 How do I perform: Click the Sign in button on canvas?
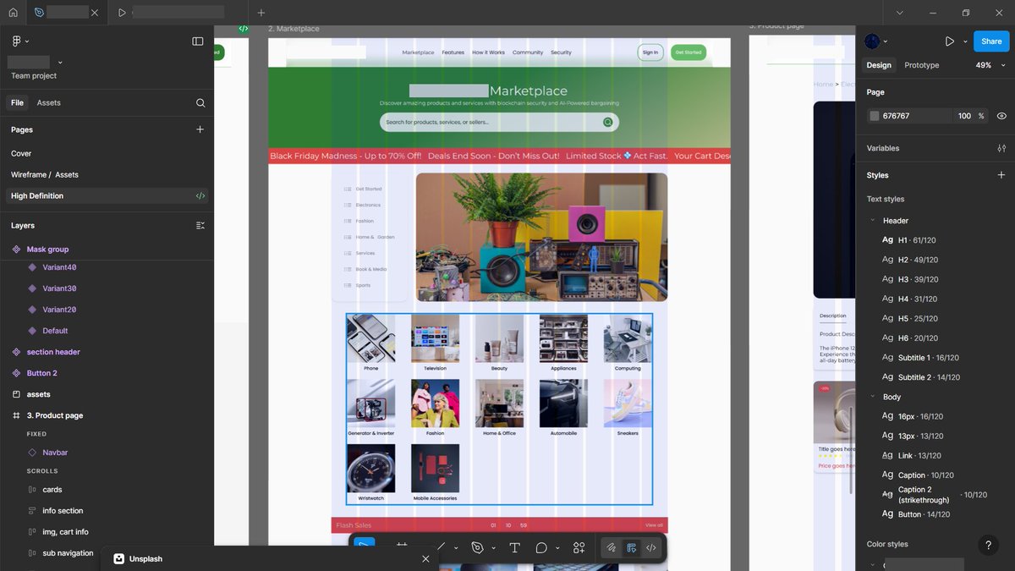650,52
